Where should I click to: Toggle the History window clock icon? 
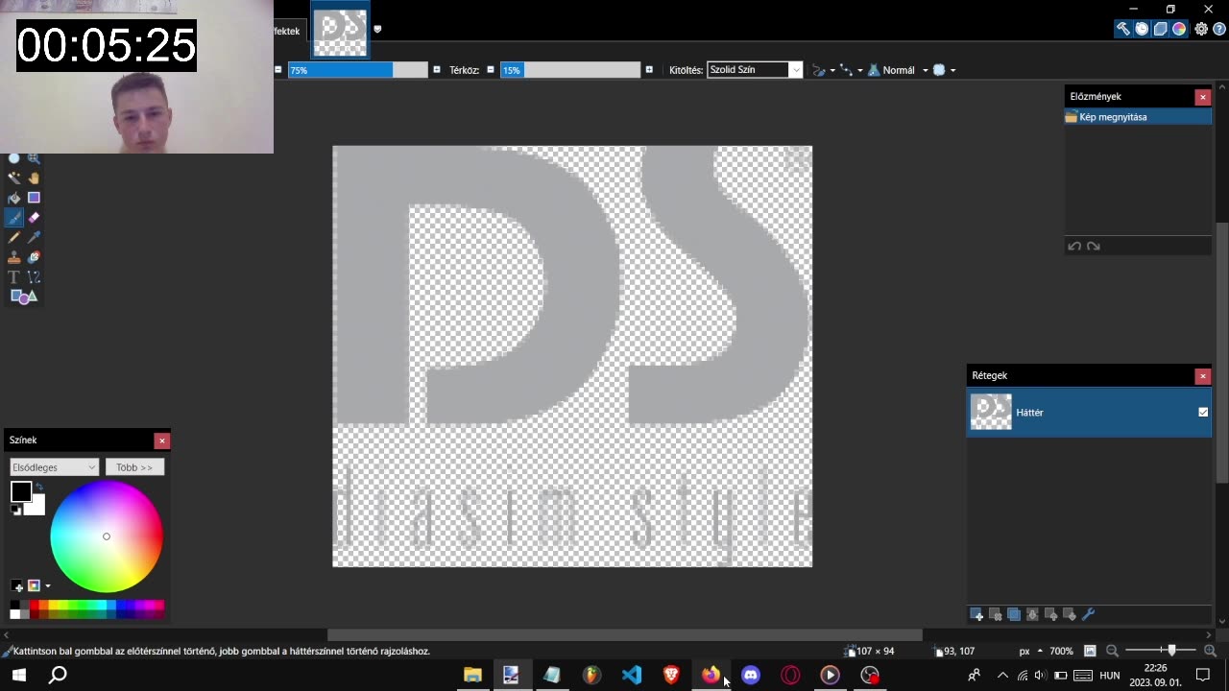click(x=1142, y=29)
